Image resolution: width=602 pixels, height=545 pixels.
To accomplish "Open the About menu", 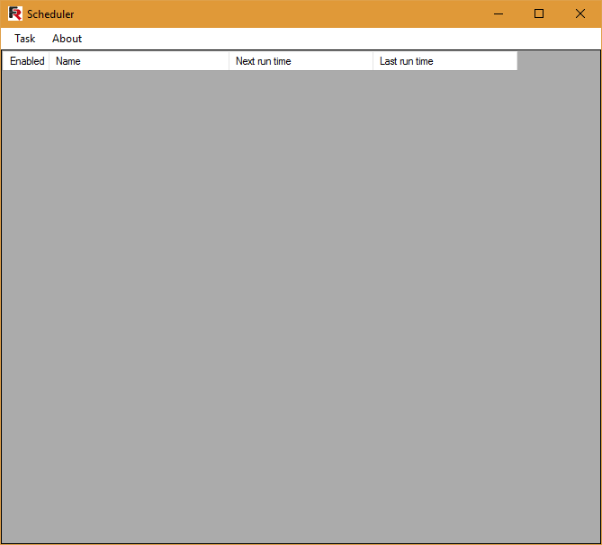I will pos(67,39).
